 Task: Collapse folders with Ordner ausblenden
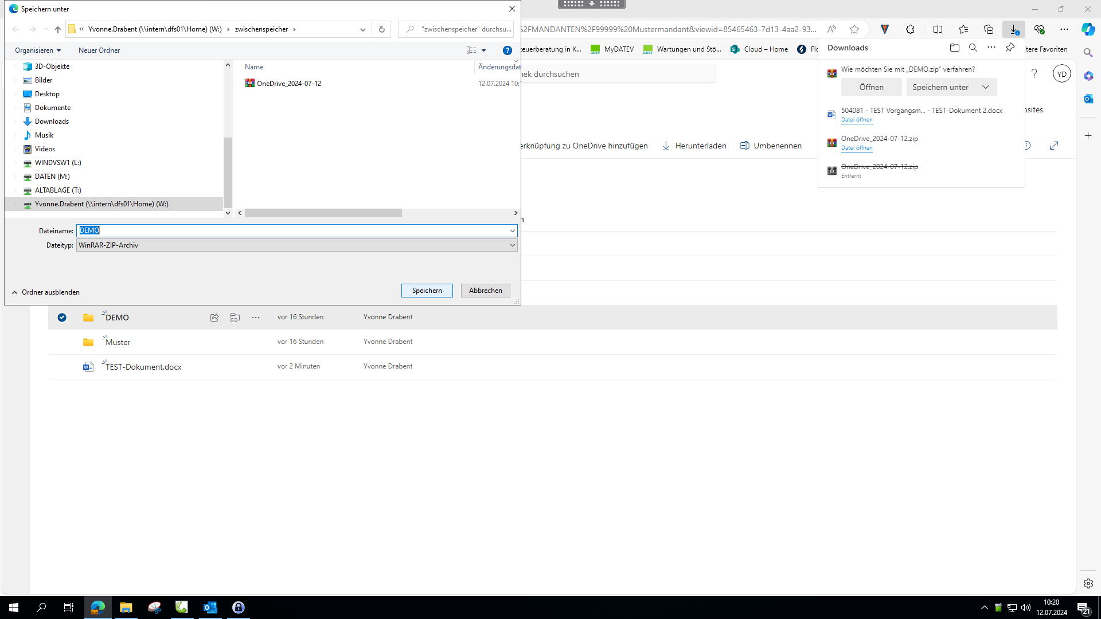click(x=46, y=292)
